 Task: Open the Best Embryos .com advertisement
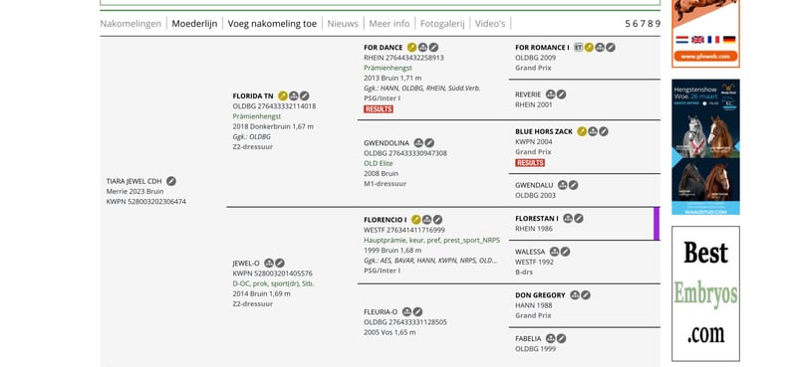tap(705, 293)
